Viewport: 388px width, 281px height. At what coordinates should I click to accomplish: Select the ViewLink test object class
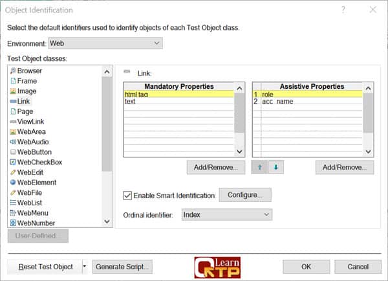[x=30, y=122]
